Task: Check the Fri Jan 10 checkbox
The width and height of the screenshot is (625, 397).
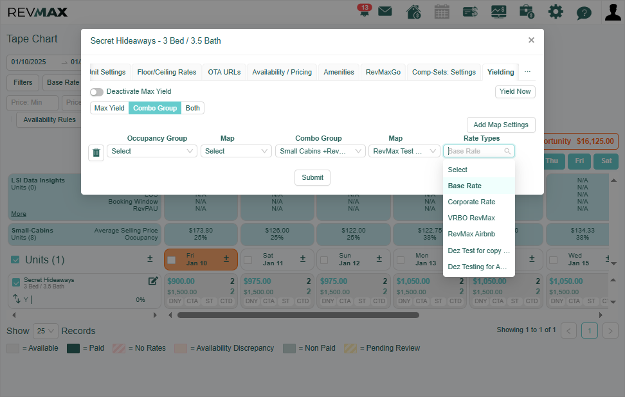Action: (x=172, y=260)
